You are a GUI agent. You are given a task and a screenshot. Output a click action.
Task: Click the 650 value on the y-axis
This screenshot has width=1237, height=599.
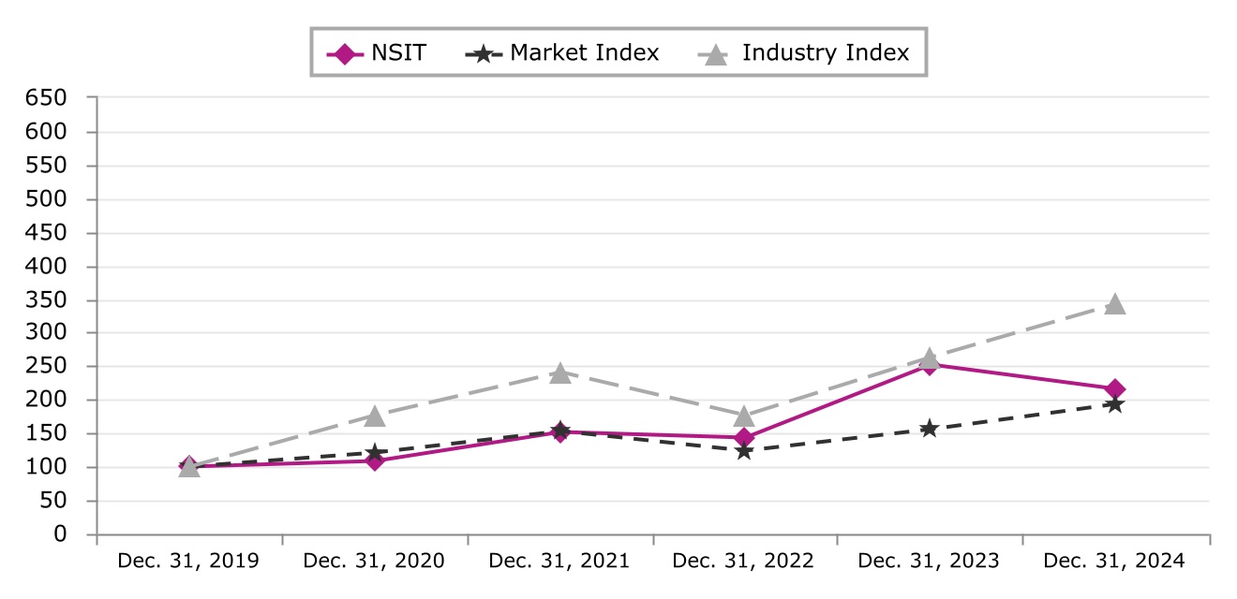pos(47,97)
